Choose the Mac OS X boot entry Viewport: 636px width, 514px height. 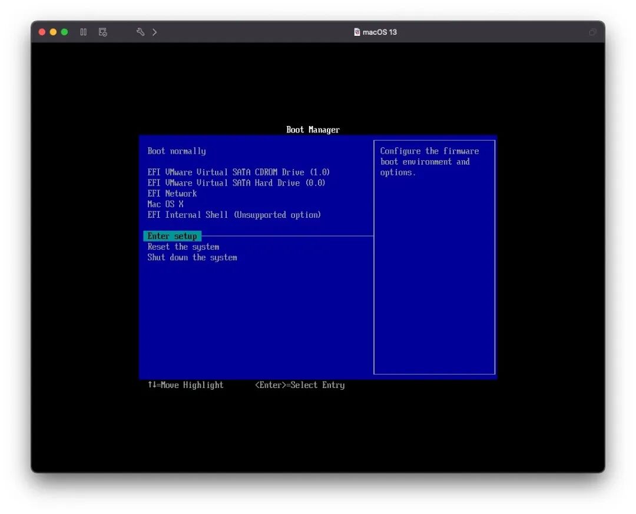[x=165, y=204]
